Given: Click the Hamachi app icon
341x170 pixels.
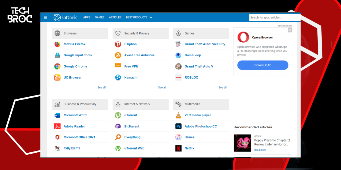Looking at the screenshot, I should click(118, 78).
